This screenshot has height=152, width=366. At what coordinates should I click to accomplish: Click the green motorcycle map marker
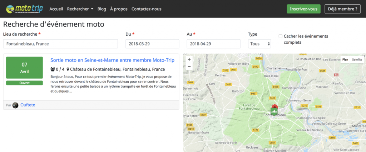click(274, 112)
